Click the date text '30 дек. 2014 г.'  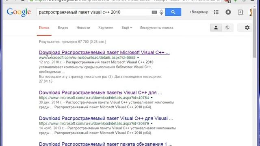click(50, 103)
